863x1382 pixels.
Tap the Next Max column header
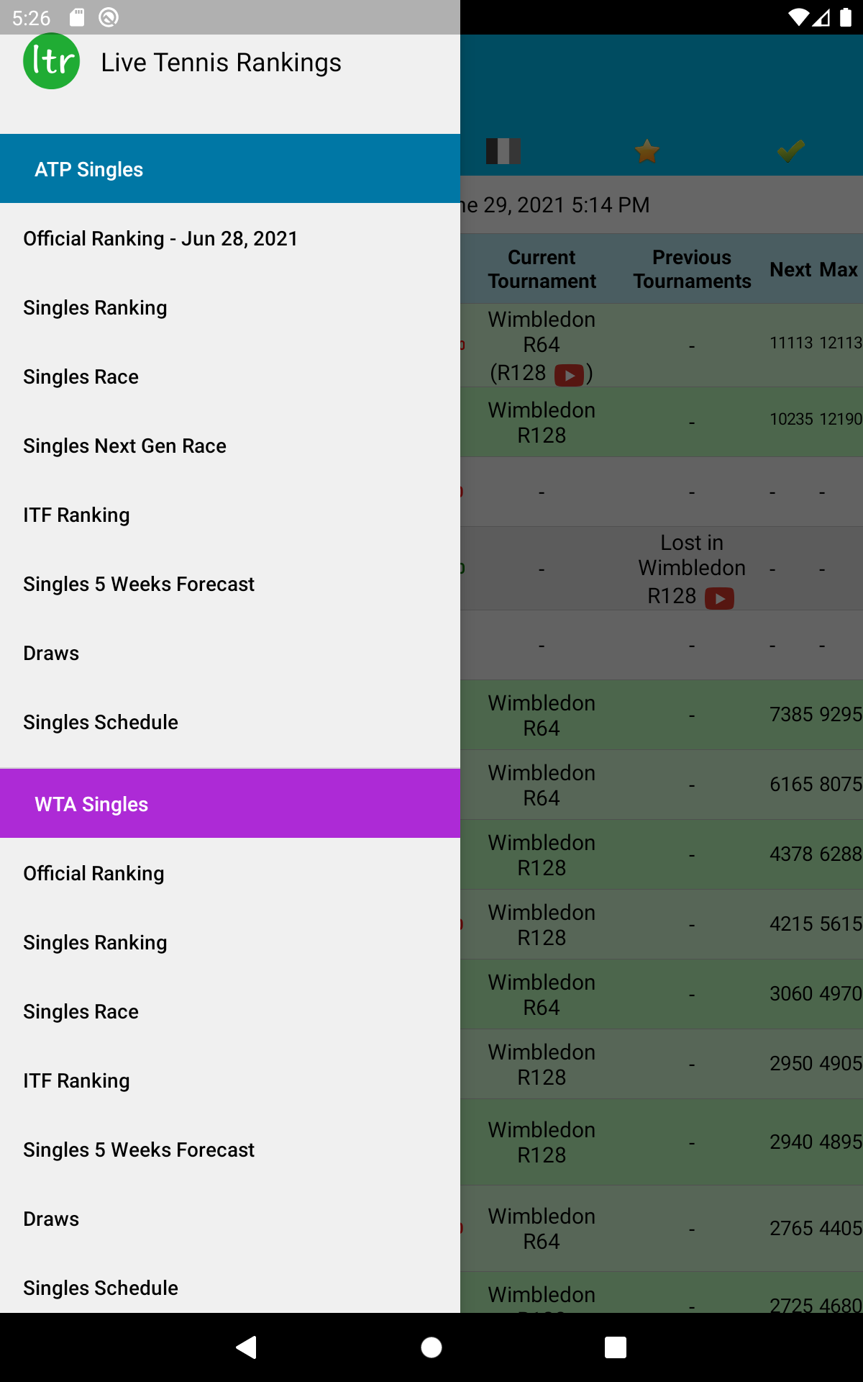pyautogui.click(x=813, y=269)
